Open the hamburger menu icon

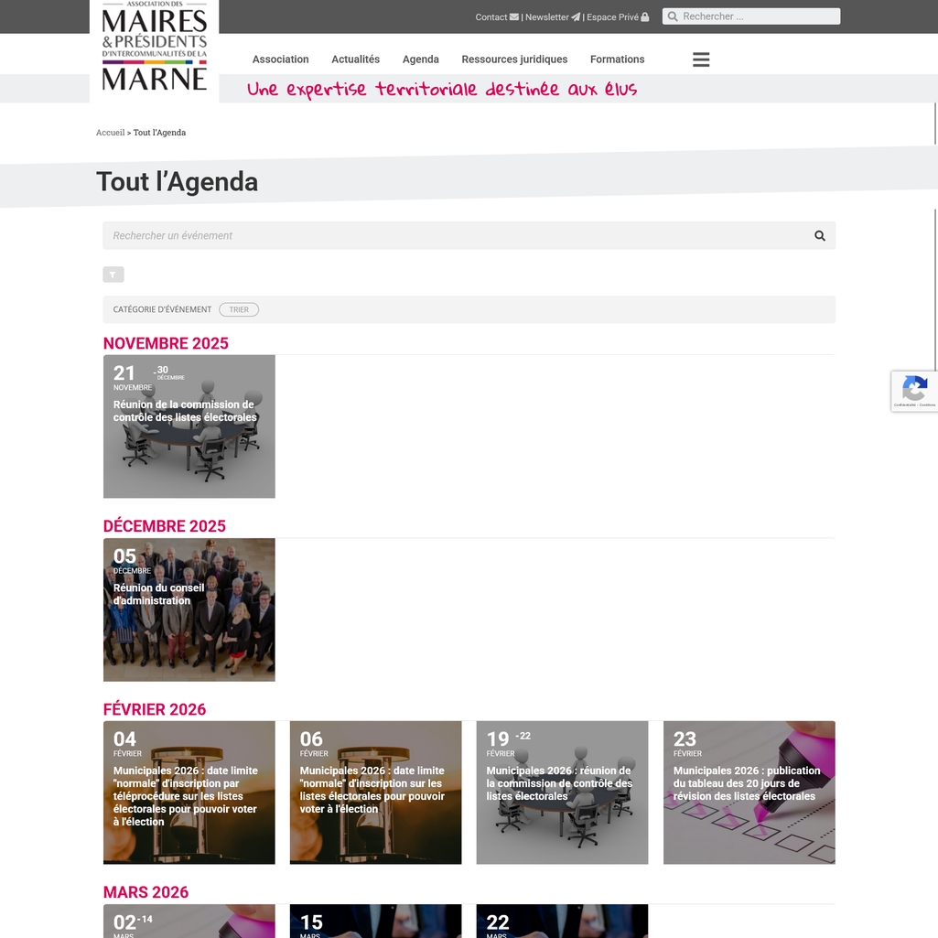tap(701, 59)
